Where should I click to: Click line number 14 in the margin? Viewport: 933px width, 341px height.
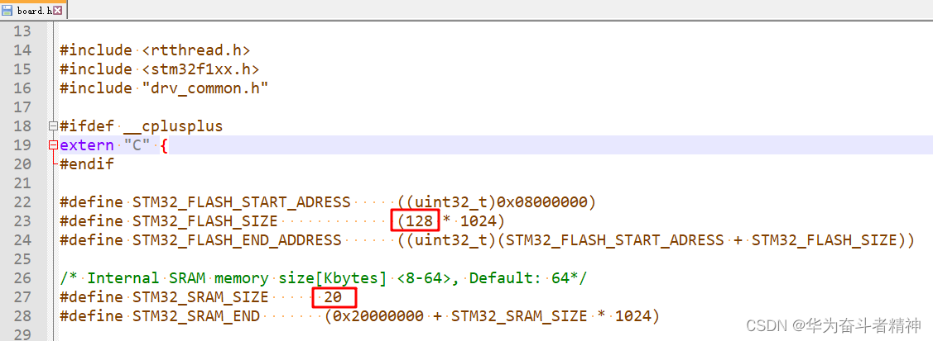pyautogui.click(x=22, y=50)
